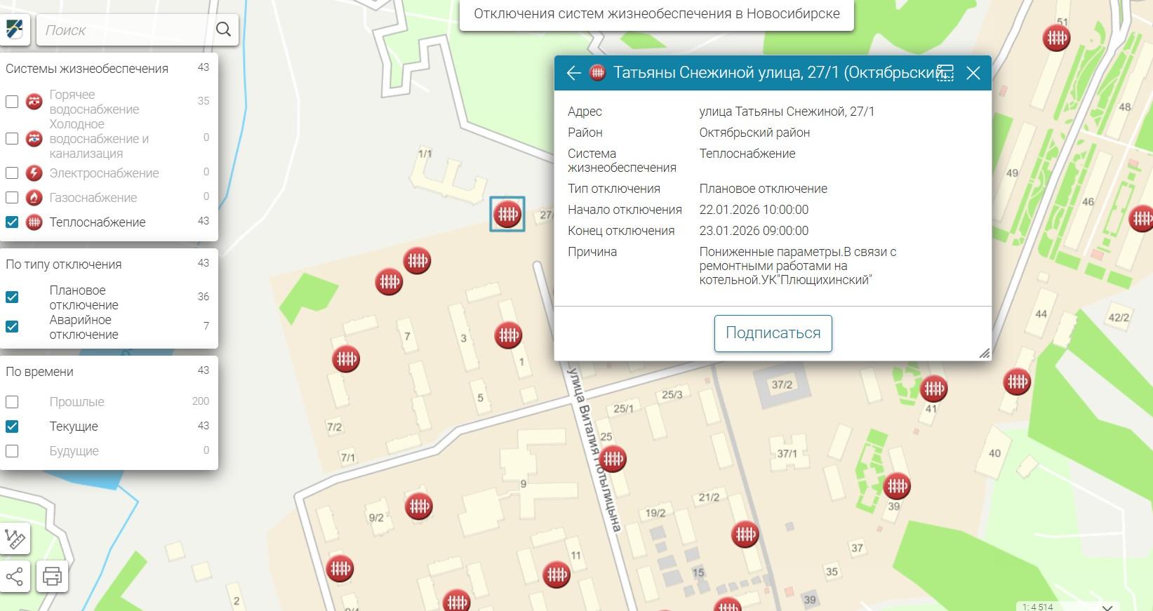The image size is (1153, 611).
Task: Enable the Прошлые time filter checkbox
Action: (12, 402)
